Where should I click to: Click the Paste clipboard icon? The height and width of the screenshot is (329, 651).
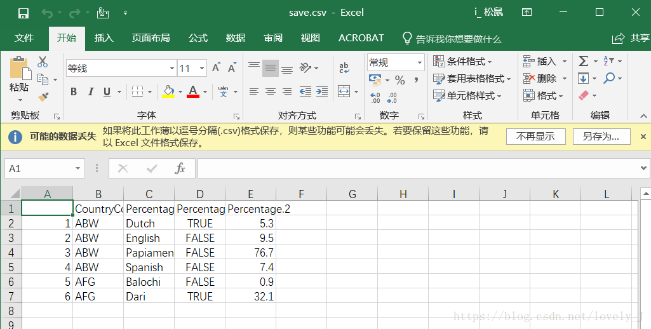point(19,68)
